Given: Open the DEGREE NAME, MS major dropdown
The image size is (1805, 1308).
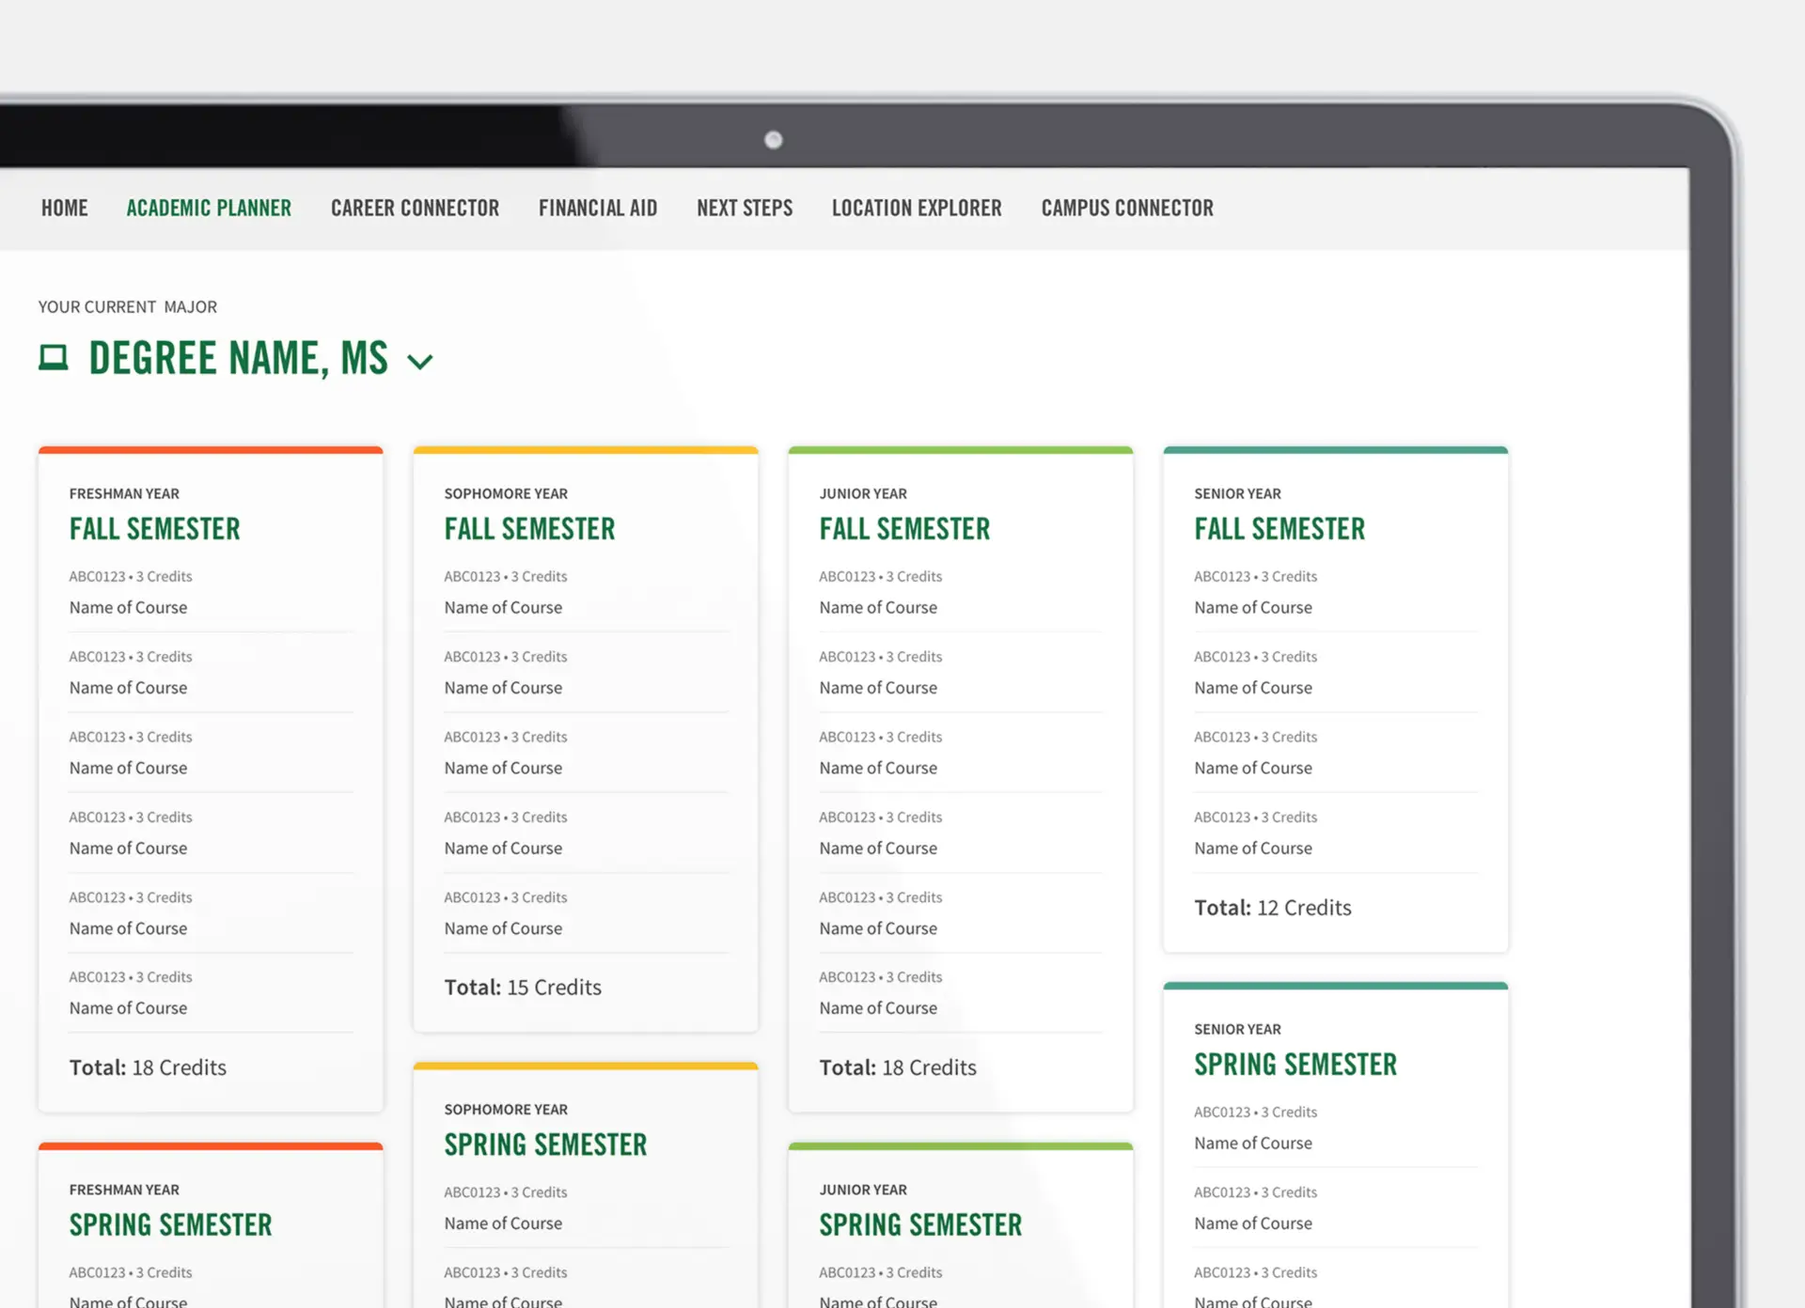Looking at the screenshot, I should coord(238,359).
